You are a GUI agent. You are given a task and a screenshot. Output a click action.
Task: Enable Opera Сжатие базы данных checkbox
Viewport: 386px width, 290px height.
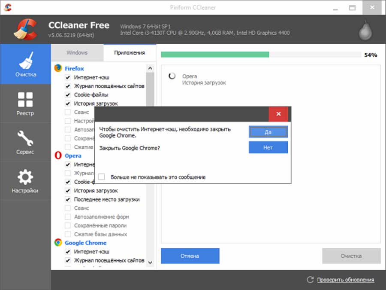point(68,234)
